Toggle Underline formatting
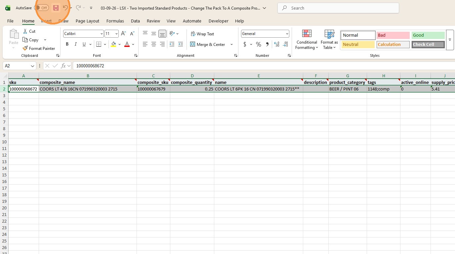 click(x=84, y=44)
